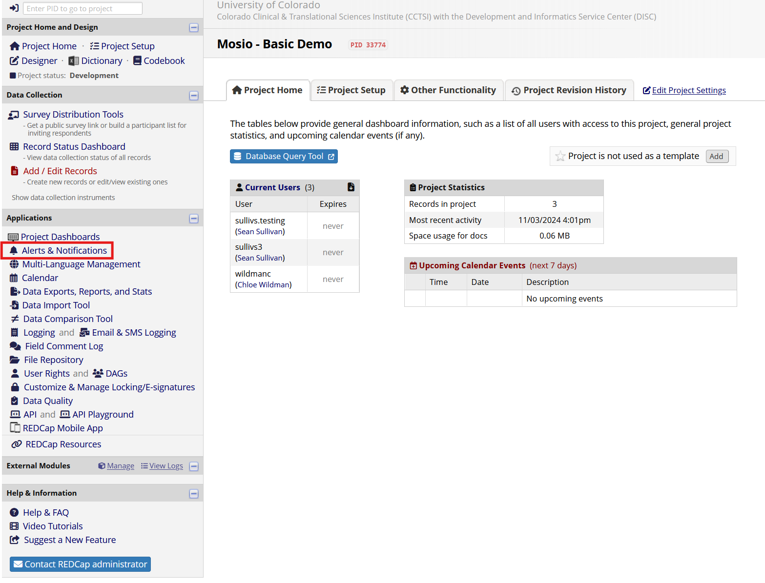The image size is (765, 583).
Task: Open the Project Revision History tab
Action: [x=569, y=90]
